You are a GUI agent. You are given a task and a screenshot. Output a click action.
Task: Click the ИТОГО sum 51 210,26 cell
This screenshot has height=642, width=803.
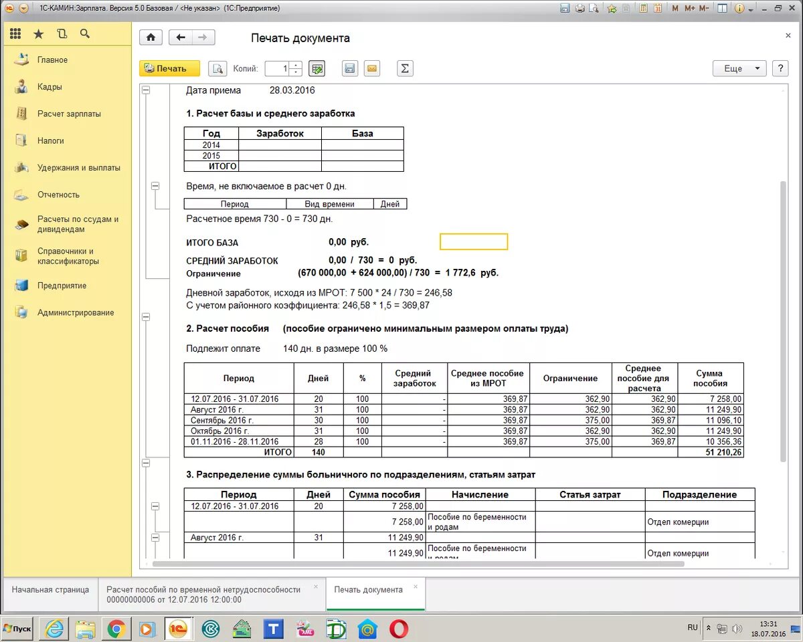[x=711, y=452]
